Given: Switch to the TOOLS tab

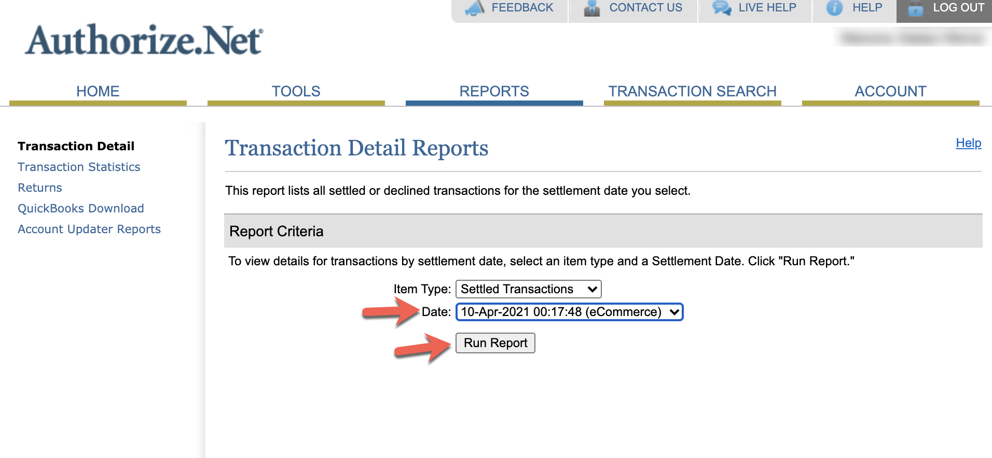Looking at the screenshot, I should 296,92.
